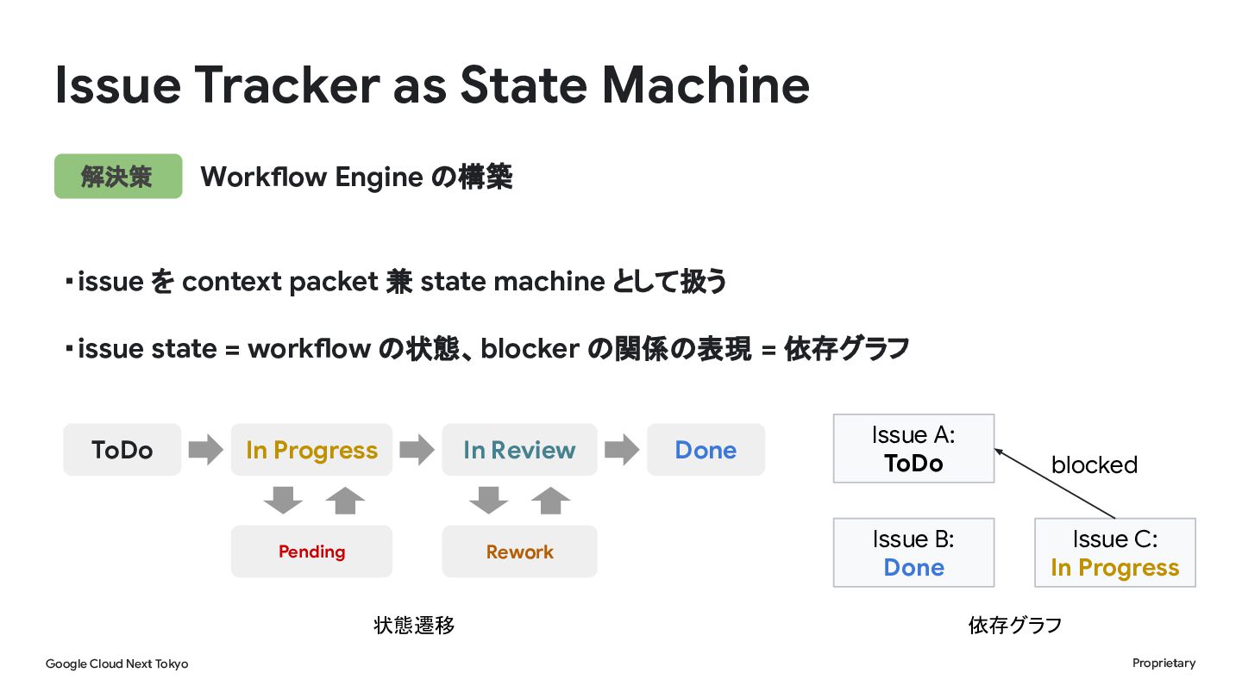
Task: Click the green 解決策 label badge
Action: (118, 177)
